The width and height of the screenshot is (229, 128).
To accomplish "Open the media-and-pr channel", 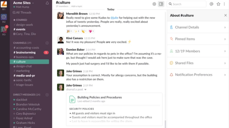I will (24, 75).
